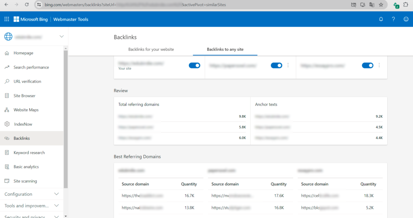Toggle off the 'Your site' switch
The width and height of the screenshot is (413, 218).
coord(194,65)
